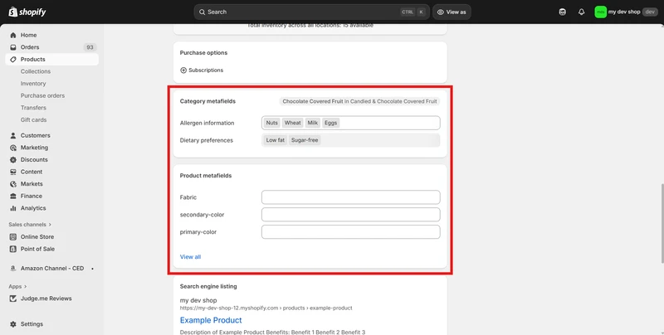
Task: Click the Product metafields heading
Action: [206, 176]
